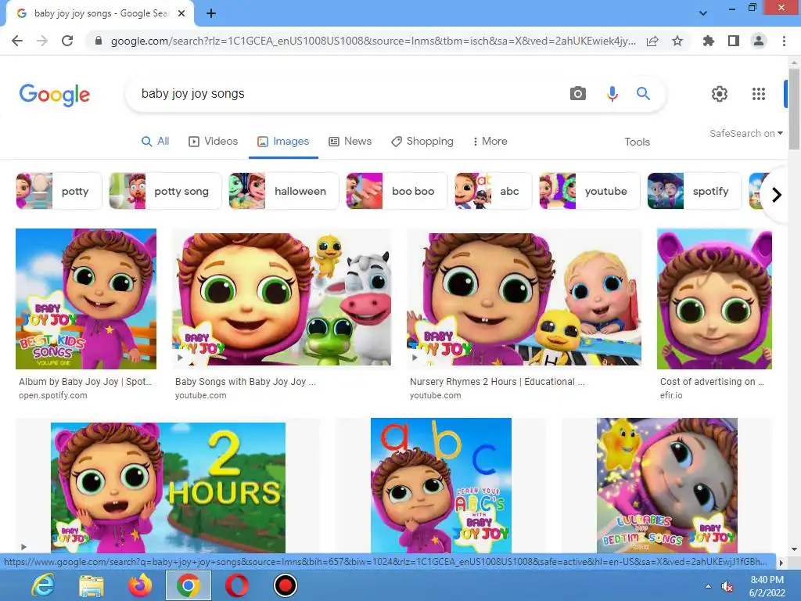Filter images by youtube chip
The image size is (801, 601).
(590, 191)
